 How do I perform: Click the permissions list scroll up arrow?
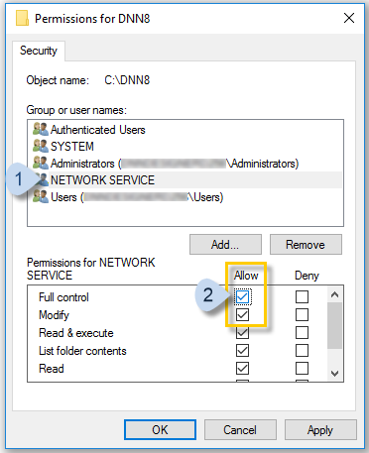(334, 294)
